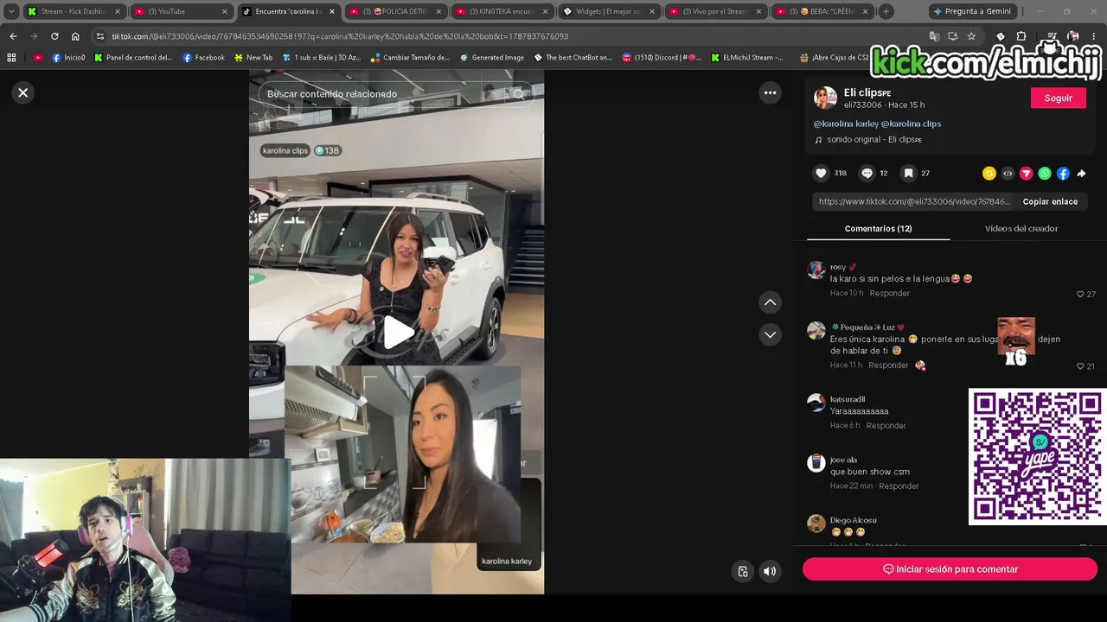
Task: Open katsuradll's profile avatar
Action: point(816,403)
